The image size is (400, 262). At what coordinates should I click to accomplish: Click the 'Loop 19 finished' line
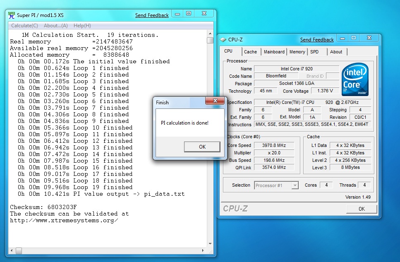pos(75,187)
